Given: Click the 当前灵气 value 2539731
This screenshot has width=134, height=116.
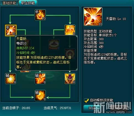Looking at the screenshot, I should [65, 108].
